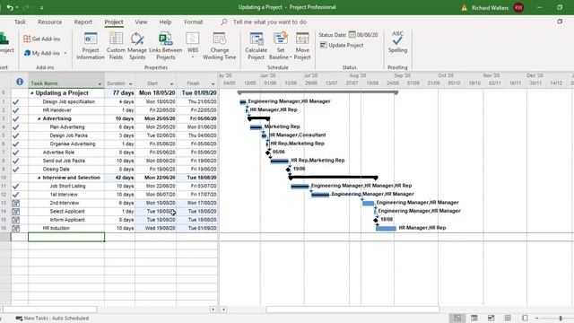
Task: Open the Resource tab
Action: point(50,22)
